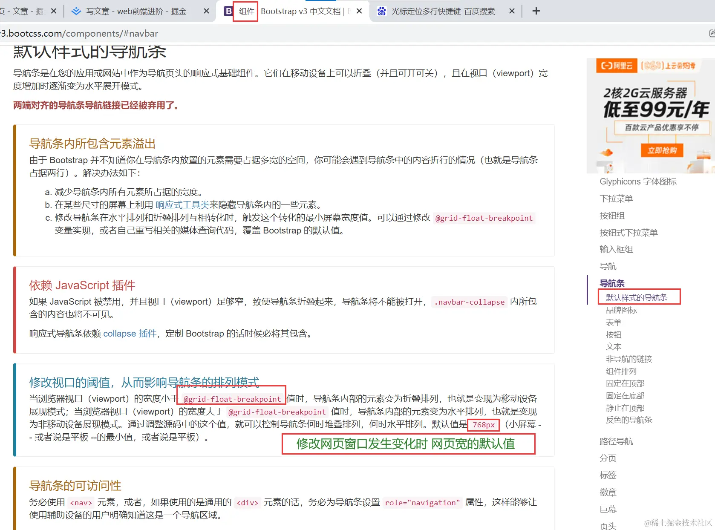Click the red 两端对齐的导航条 deprecation notice
715x530 pixels.
98,105
